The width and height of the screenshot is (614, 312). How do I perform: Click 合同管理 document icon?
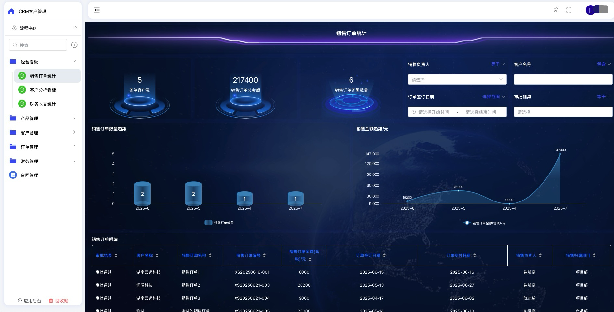tap(13, 175)
